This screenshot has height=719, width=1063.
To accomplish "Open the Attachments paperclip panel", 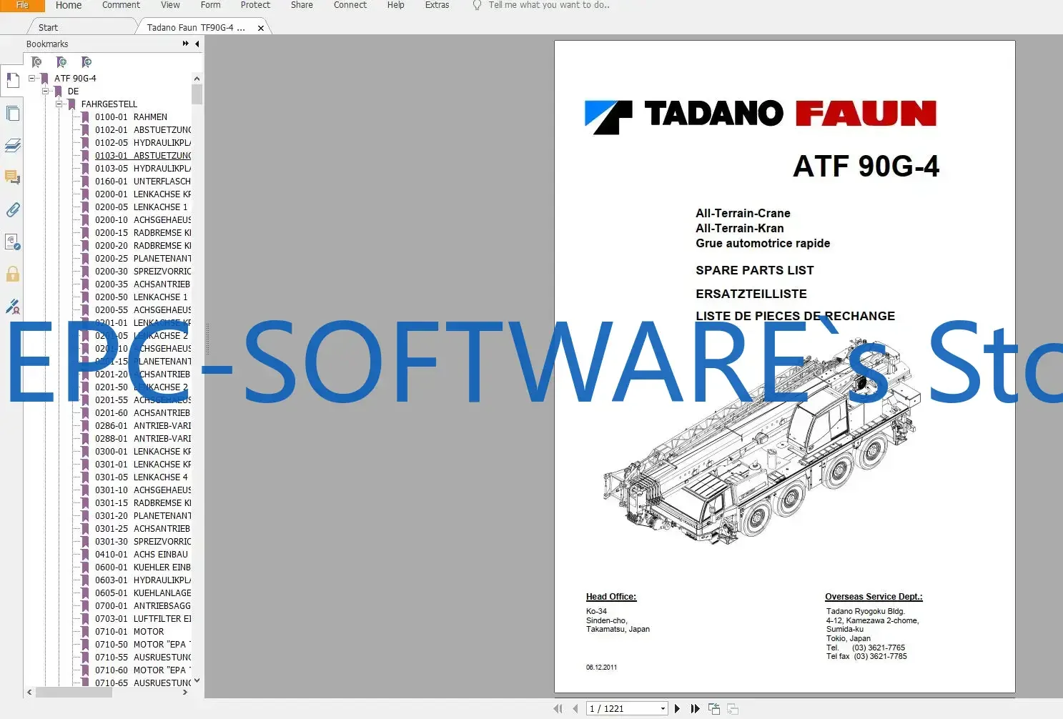I will pos(12,209).
